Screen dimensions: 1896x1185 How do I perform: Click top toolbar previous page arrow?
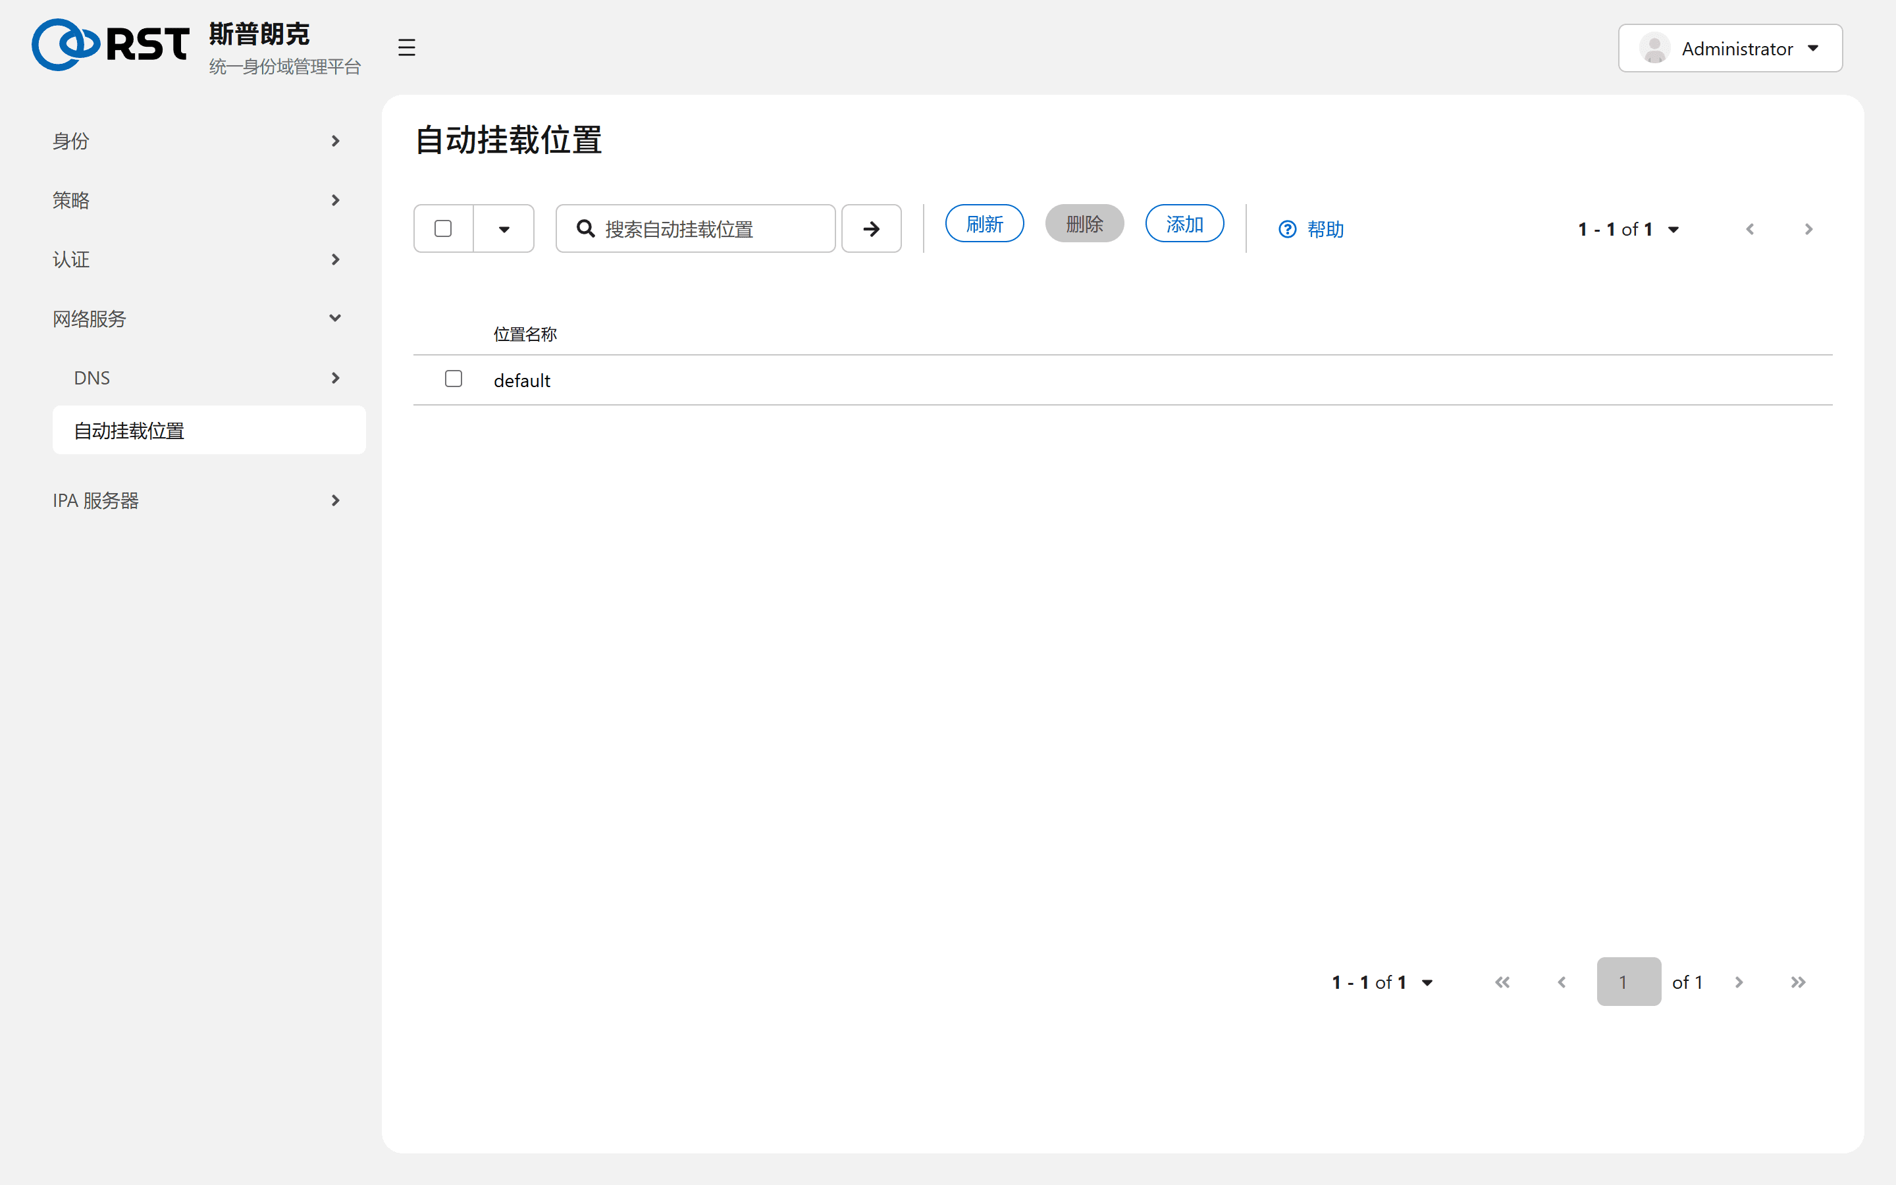click(x=1749, y=229)
